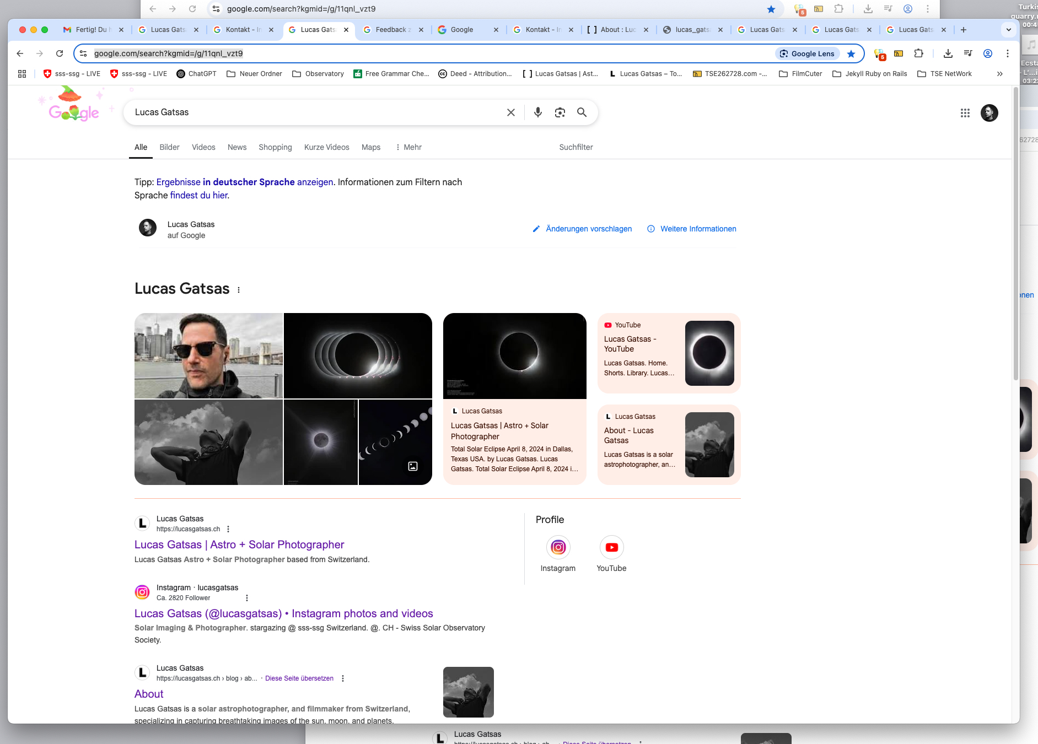Click the sunglasses portrait thumbnail
Screen dimensions: 1038x744
click(208, 355)
